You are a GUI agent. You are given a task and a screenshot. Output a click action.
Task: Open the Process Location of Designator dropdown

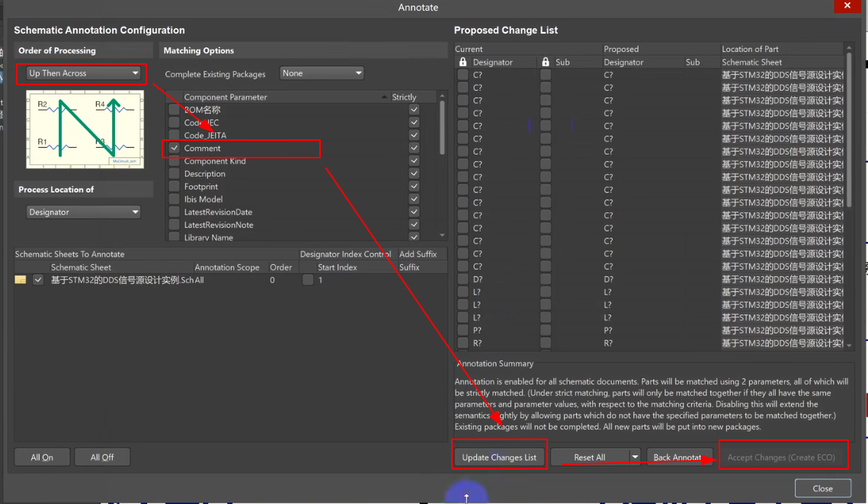click(x=83, y=212)
